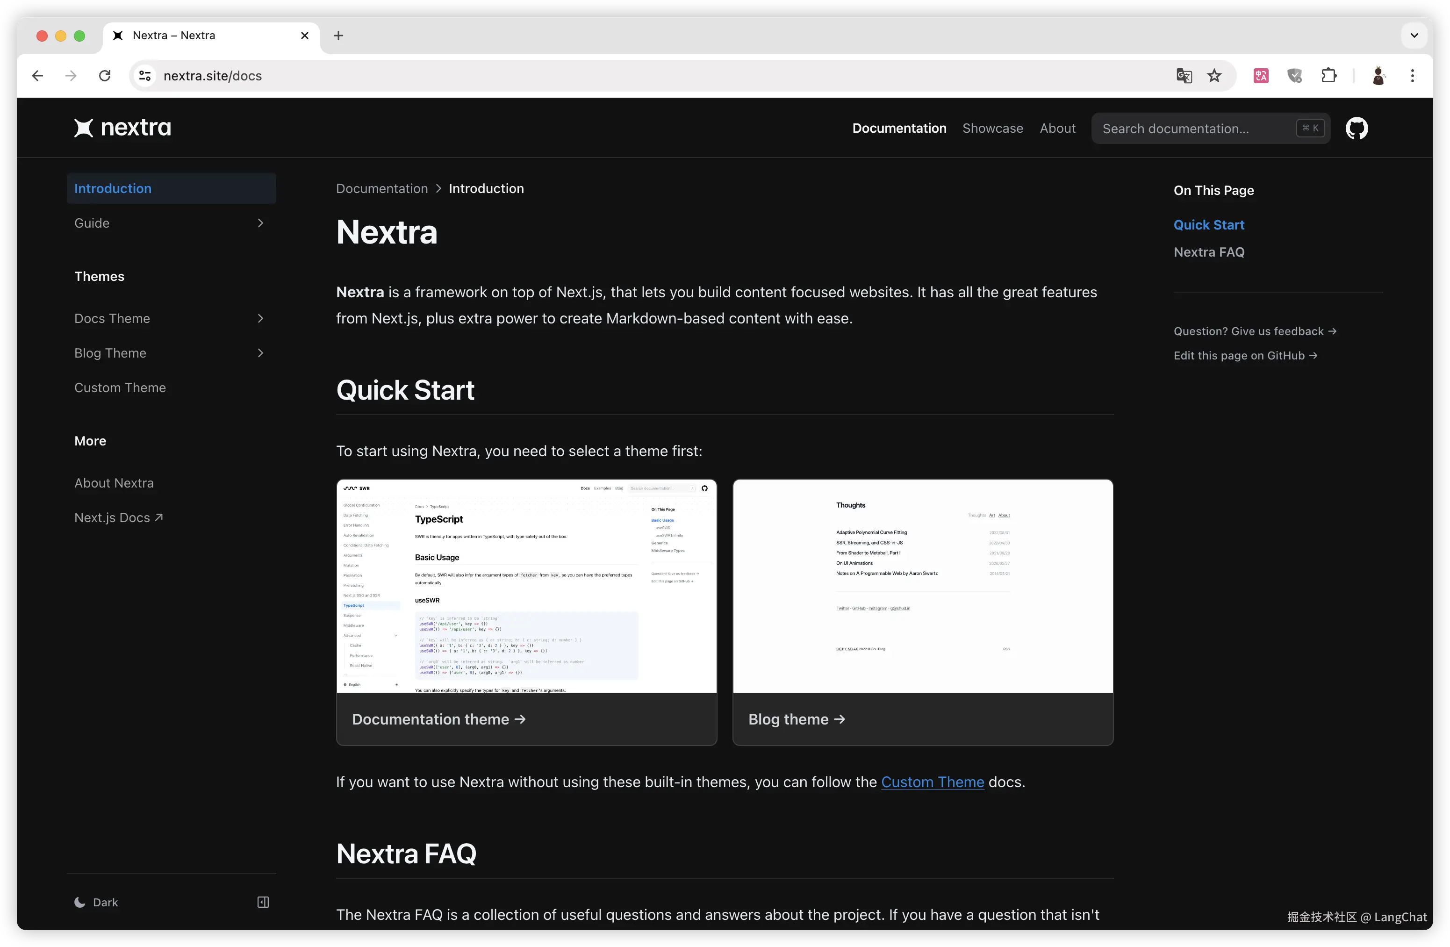1450x947 pixels.
Task: Bookmark this page with the star icon
Action: click(x=1214, y=76)
